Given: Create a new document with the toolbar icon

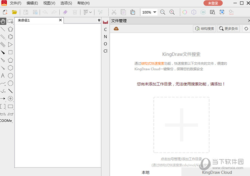Looking at the screenshot, I should pyautogui.click(x=5, y=12).
